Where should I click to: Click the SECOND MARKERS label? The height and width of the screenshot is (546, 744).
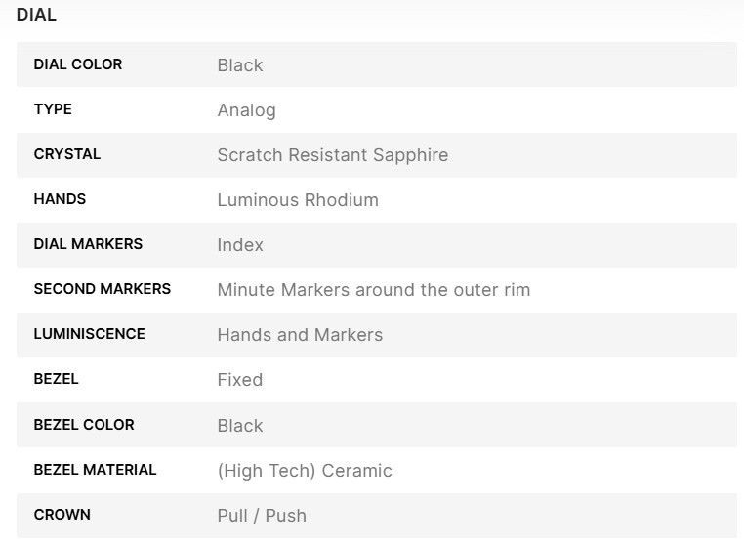coord(103,289)
